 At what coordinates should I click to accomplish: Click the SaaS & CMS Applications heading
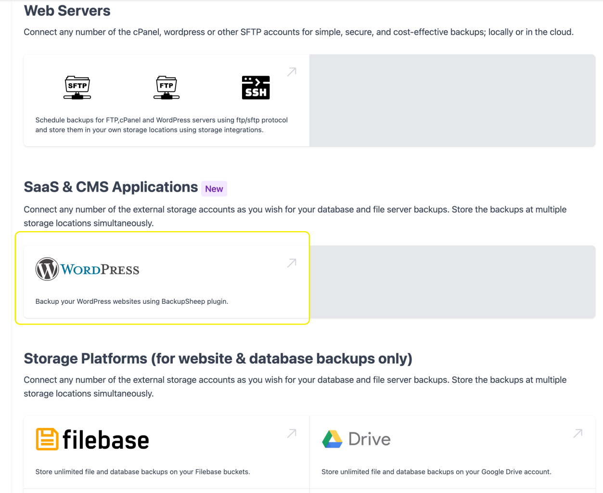[x=111, y=187]
